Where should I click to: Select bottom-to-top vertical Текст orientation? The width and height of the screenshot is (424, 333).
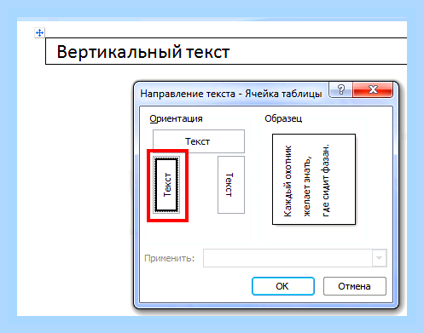point(166,185)
